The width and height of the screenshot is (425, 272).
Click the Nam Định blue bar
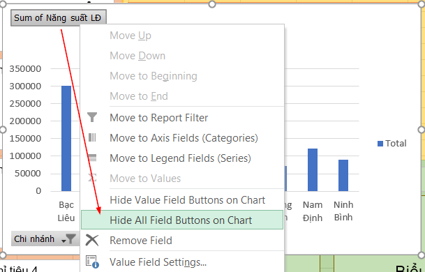coord(313,170)
